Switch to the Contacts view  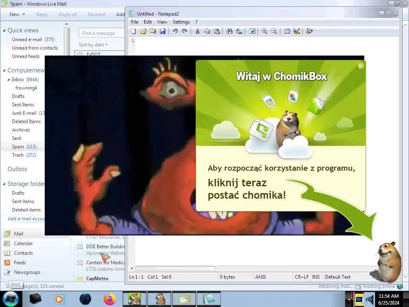(23, 253)
